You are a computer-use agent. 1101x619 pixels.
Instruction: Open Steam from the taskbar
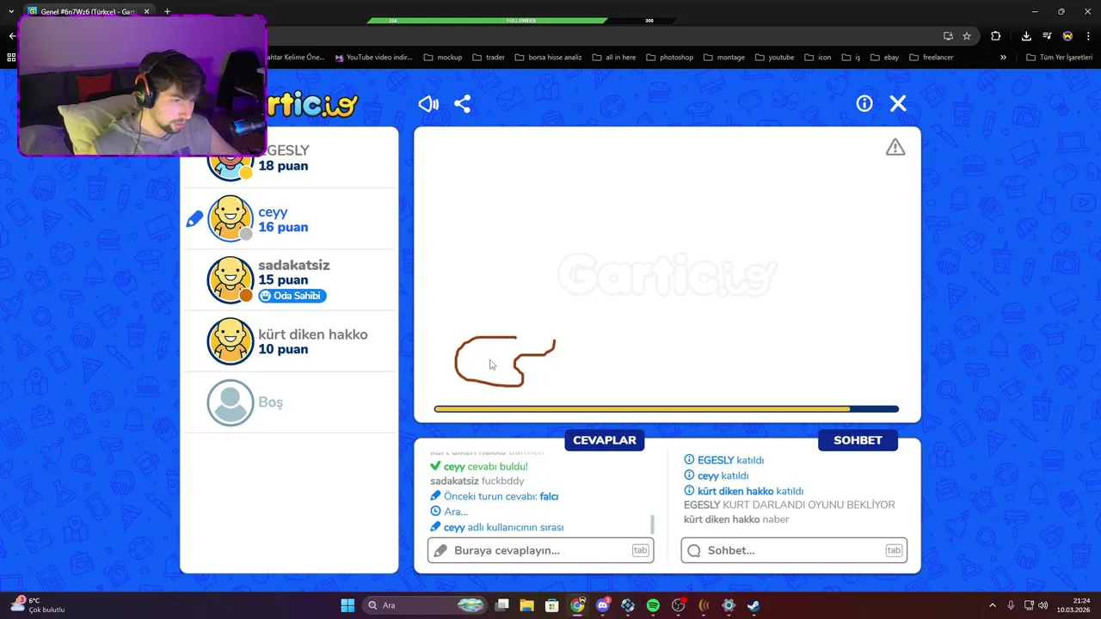tap(753, 605)
